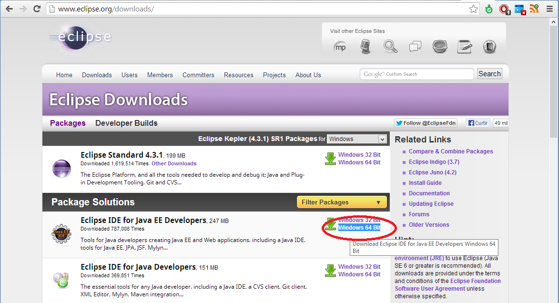Switch to the Developer Builds tab
559x303 pixels.
[126, 123]
